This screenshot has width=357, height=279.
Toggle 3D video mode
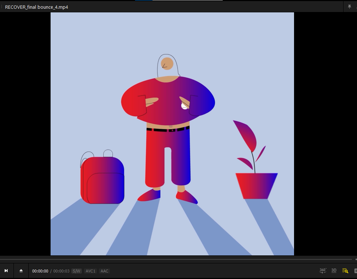(x=334, y=270)
